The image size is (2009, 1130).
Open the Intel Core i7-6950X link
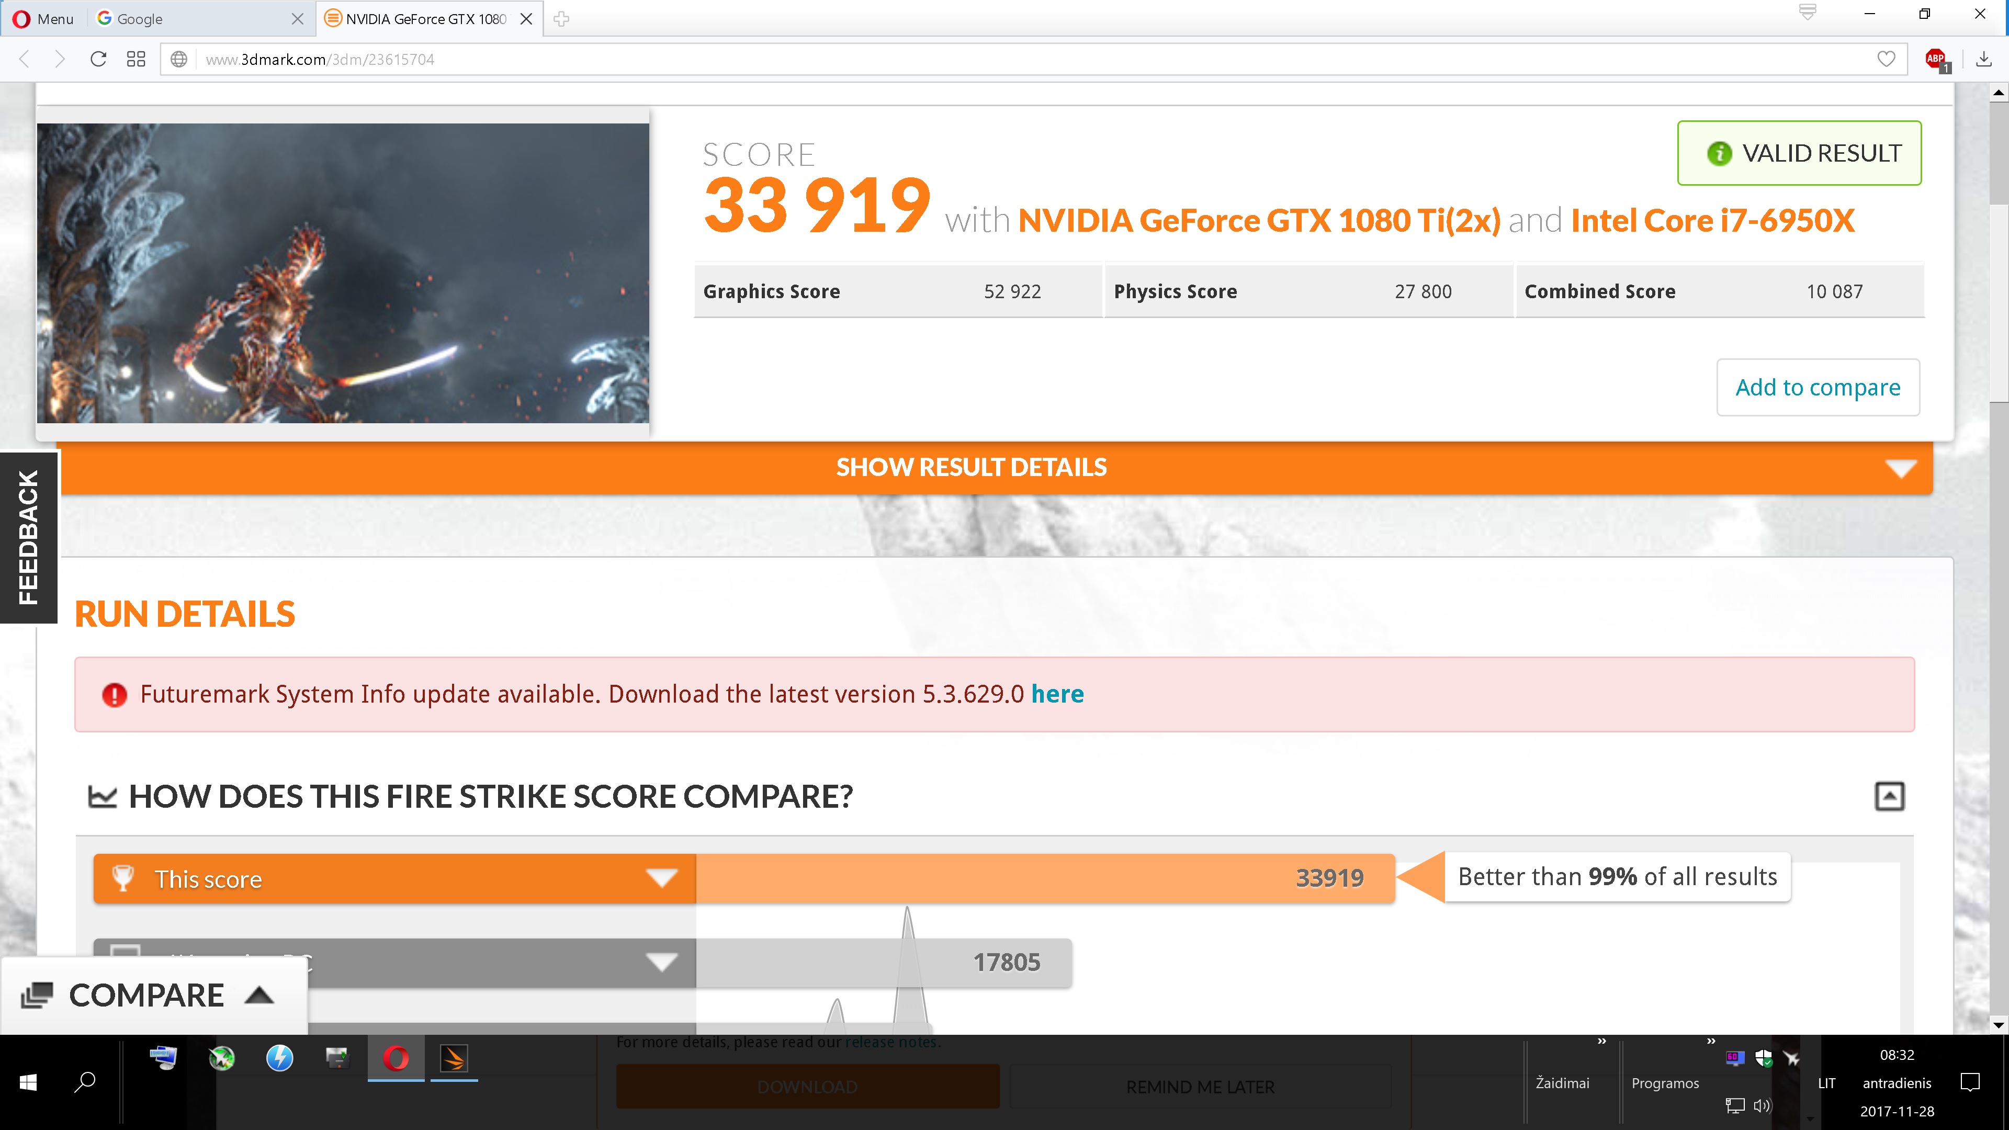click(x=1713, y=221)
